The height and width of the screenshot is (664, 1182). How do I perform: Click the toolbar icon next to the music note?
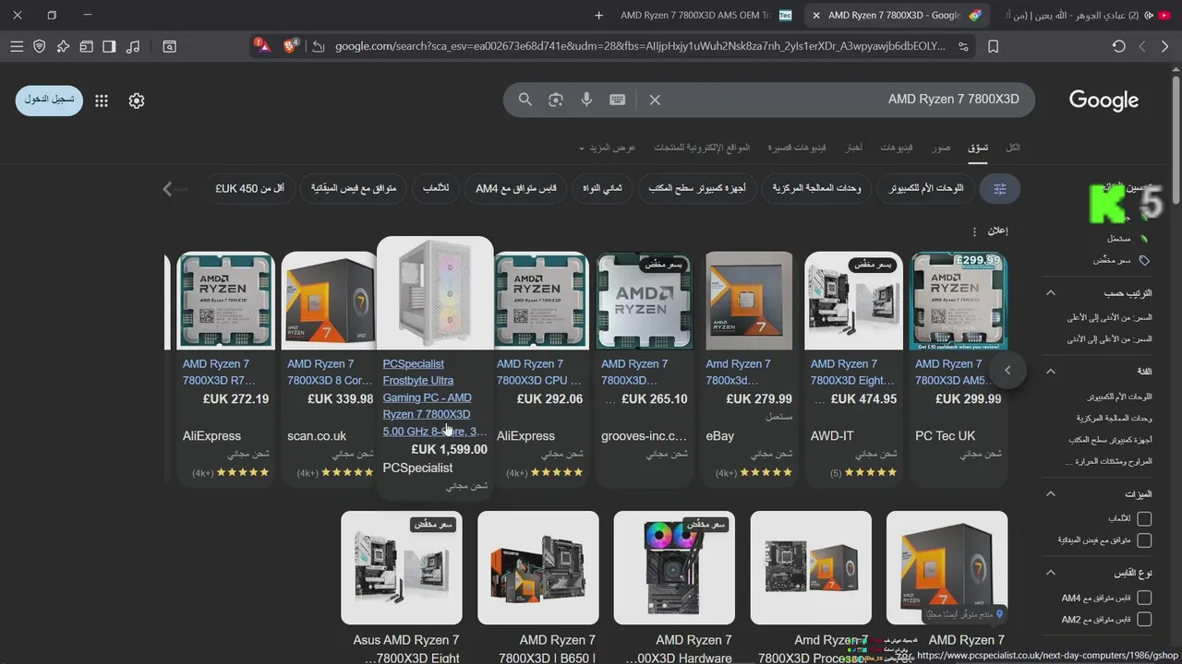click(170, 46)
